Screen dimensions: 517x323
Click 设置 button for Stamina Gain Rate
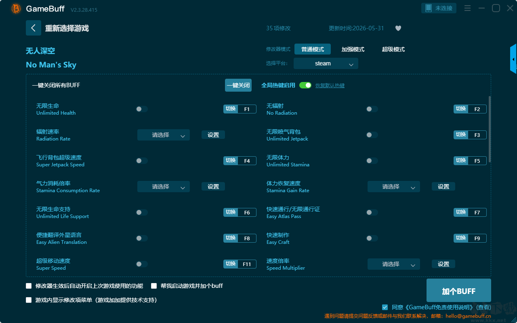pyautogui.click(x=443, y=187)
